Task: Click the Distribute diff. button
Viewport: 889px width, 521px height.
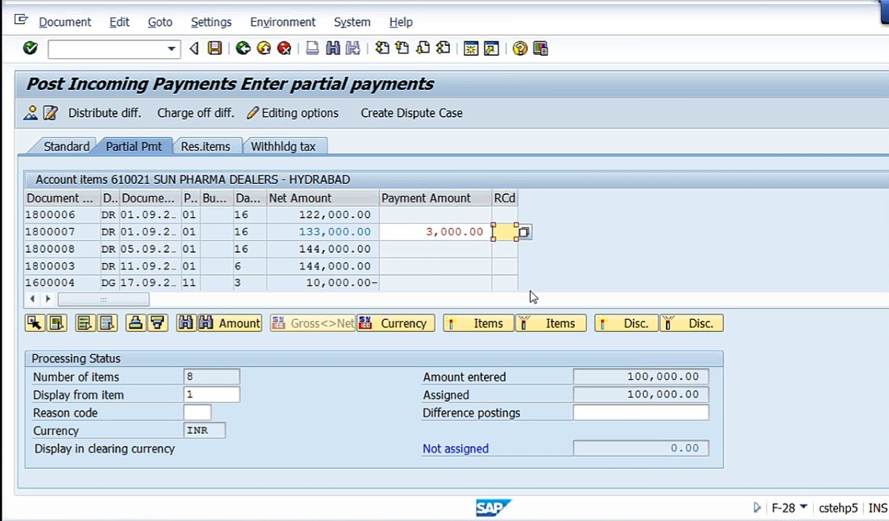Action: (x=105, y=113)
